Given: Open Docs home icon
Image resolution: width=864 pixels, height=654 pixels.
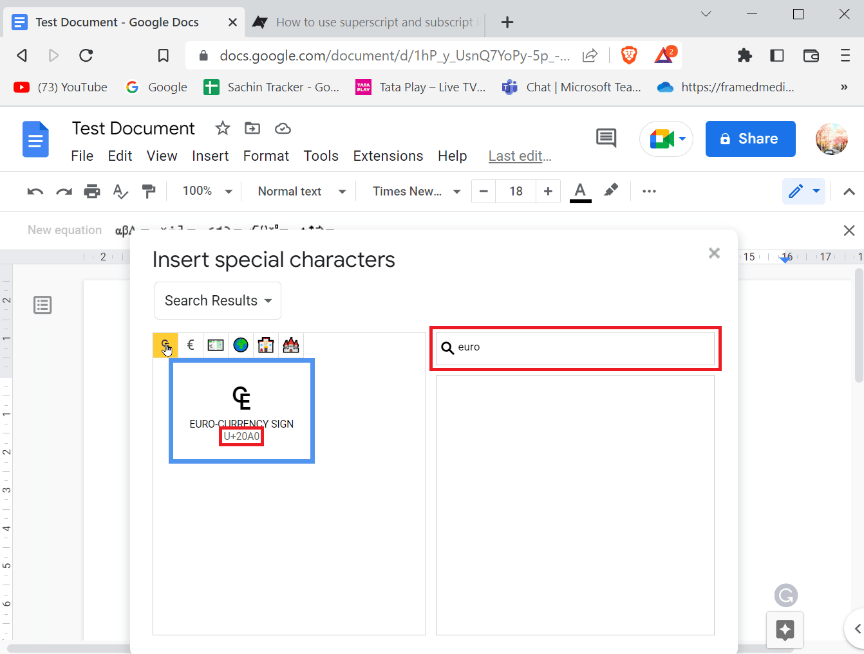Looking at the screenshot, I should tap(36, 139).
